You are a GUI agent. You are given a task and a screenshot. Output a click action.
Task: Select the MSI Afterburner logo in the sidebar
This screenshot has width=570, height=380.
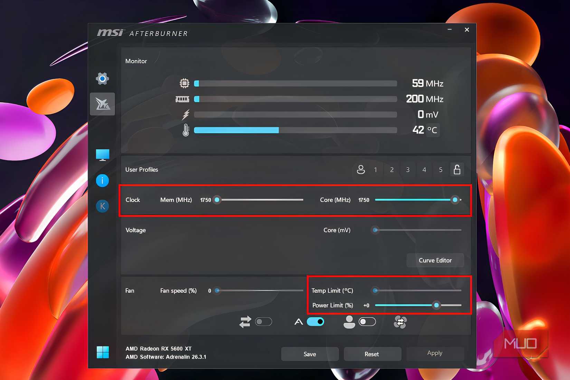pos(102,104)
